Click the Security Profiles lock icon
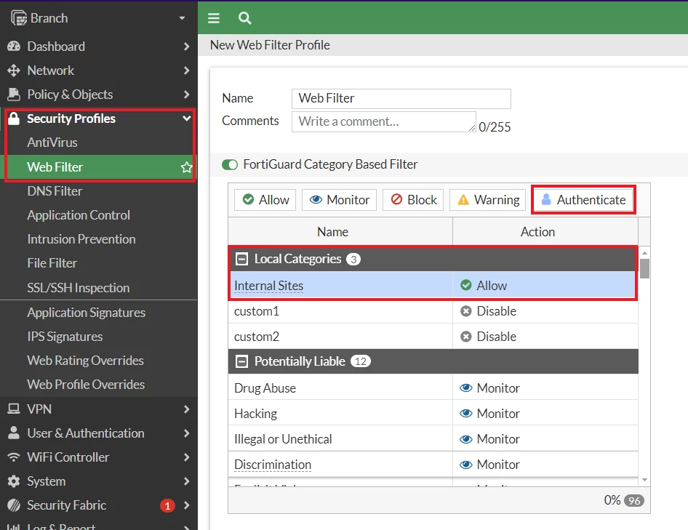The height and width of the screenshot is (530, 688). pyautogui.click(x=14, y=119)
